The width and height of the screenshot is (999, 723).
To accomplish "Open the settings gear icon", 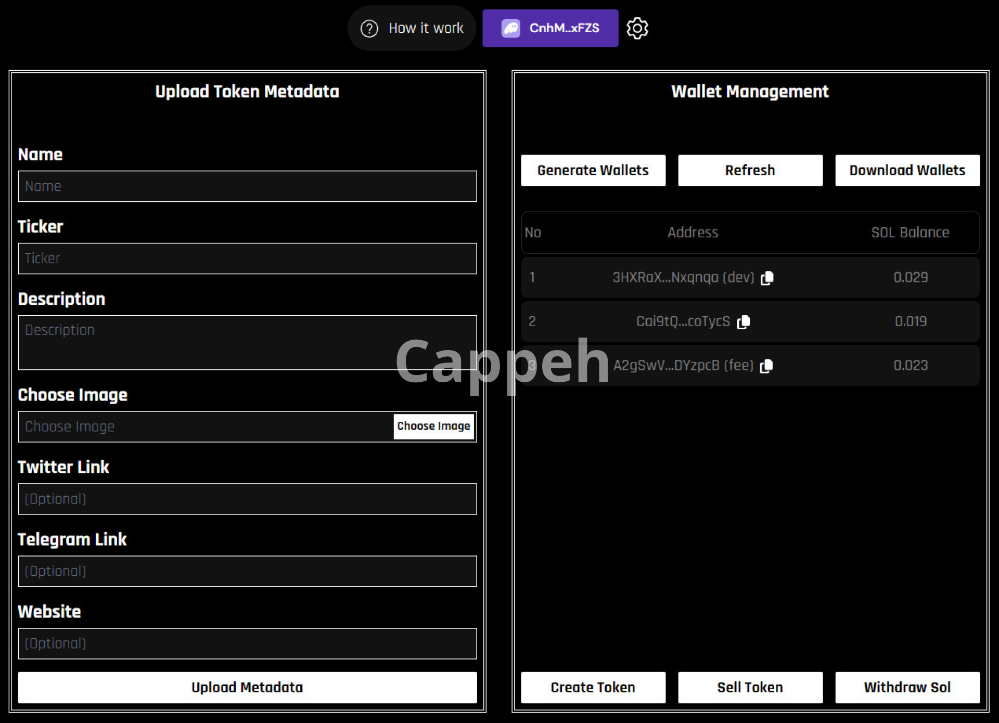I will pos(637,28).
